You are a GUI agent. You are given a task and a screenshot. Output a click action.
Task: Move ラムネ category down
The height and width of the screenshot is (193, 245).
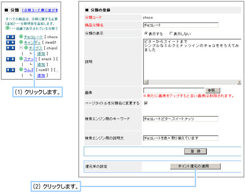point(13,70)
